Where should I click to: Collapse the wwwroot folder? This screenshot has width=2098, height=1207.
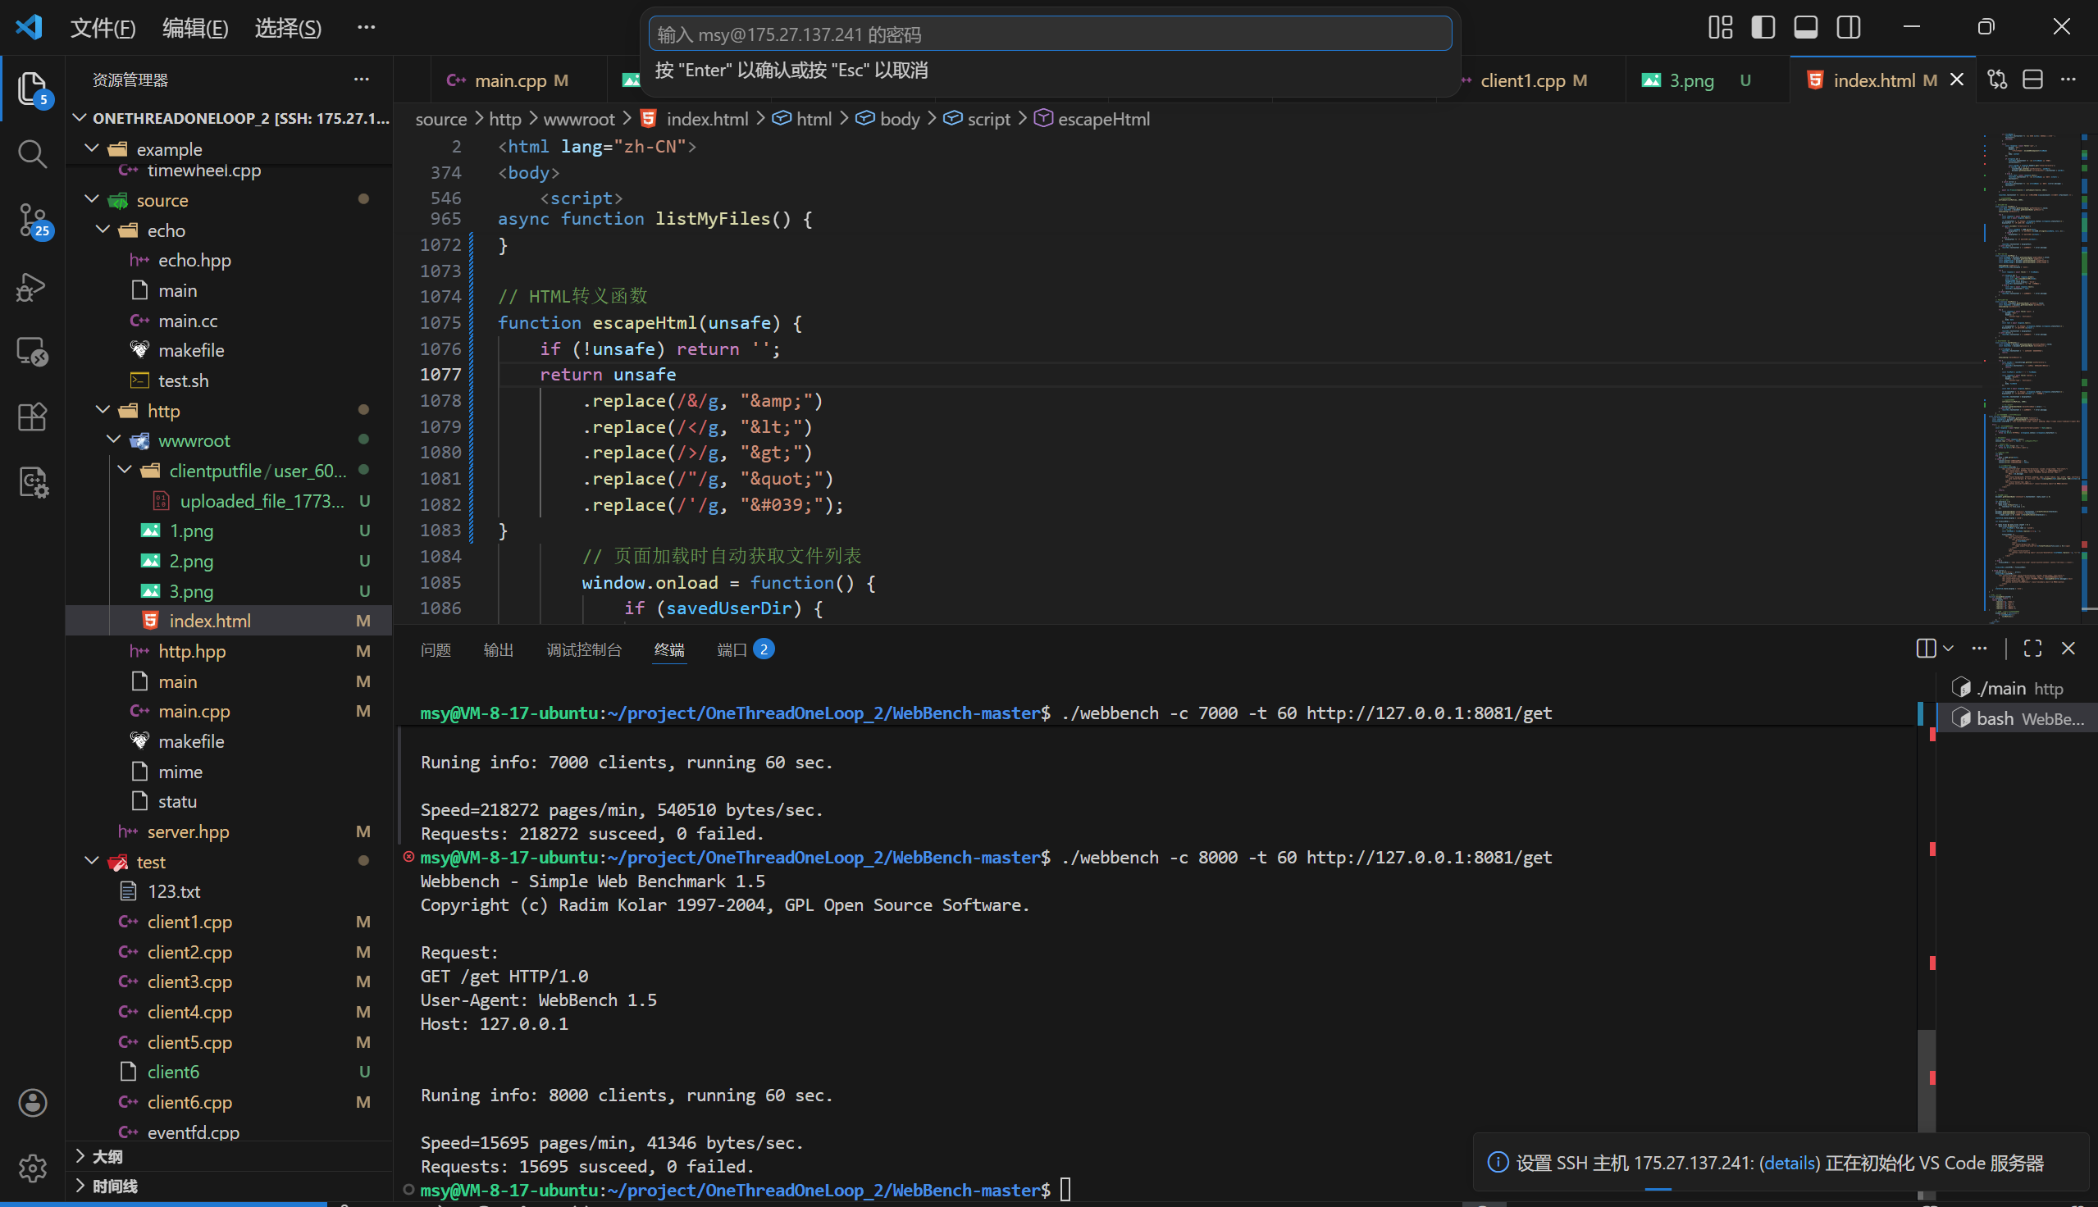click(113, 440)
